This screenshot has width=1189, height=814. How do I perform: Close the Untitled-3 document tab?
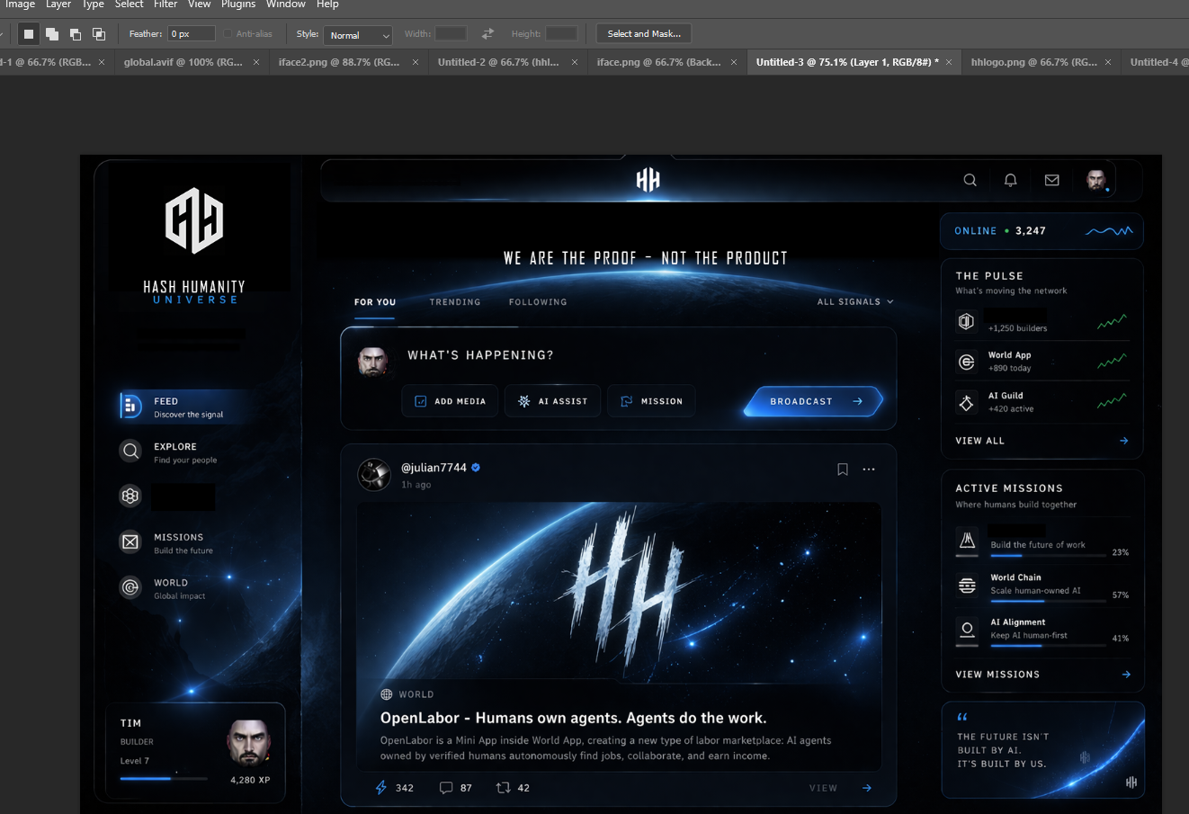pos(949,62)
